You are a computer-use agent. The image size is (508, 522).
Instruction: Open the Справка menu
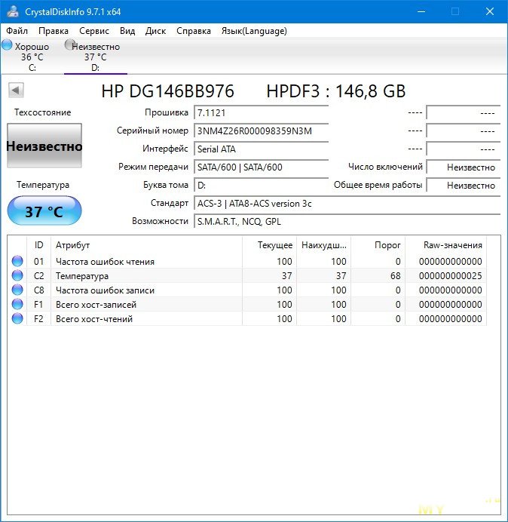(194, 31)
